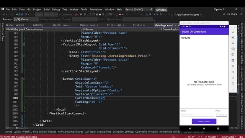245x138 pixels.
Task: Click the Stop debugging red square icon
Action: (x=123, y=15)
